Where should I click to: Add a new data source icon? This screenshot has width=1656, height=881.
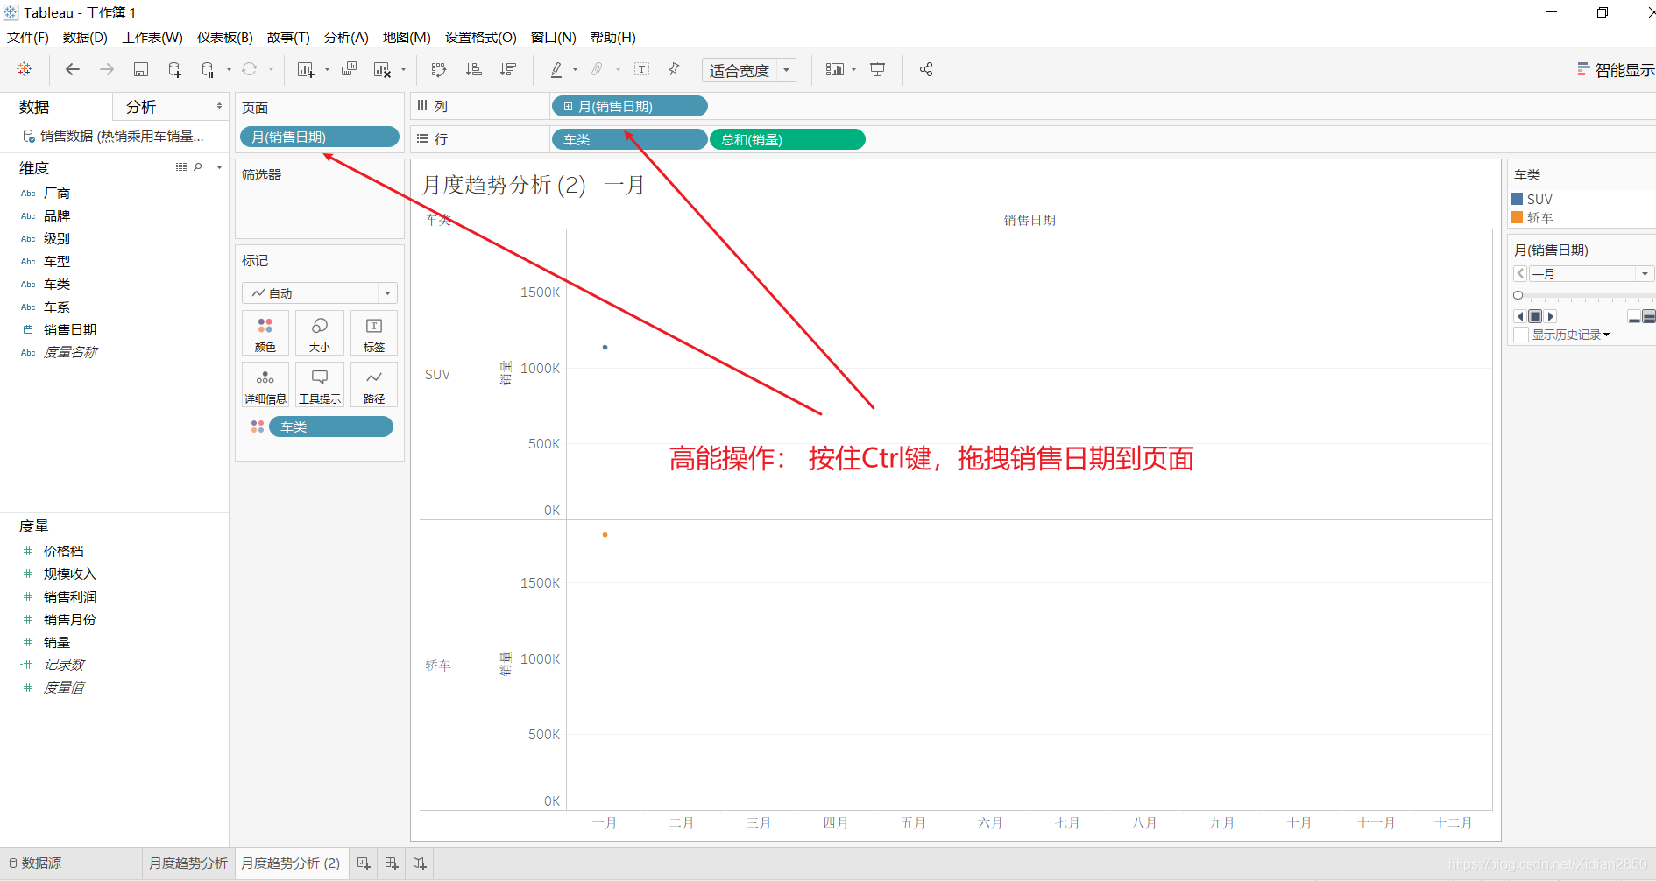pos(174,69)
